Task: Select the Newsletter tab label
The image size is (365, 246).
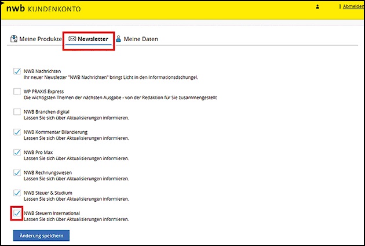Action: (x=94, y=39)
